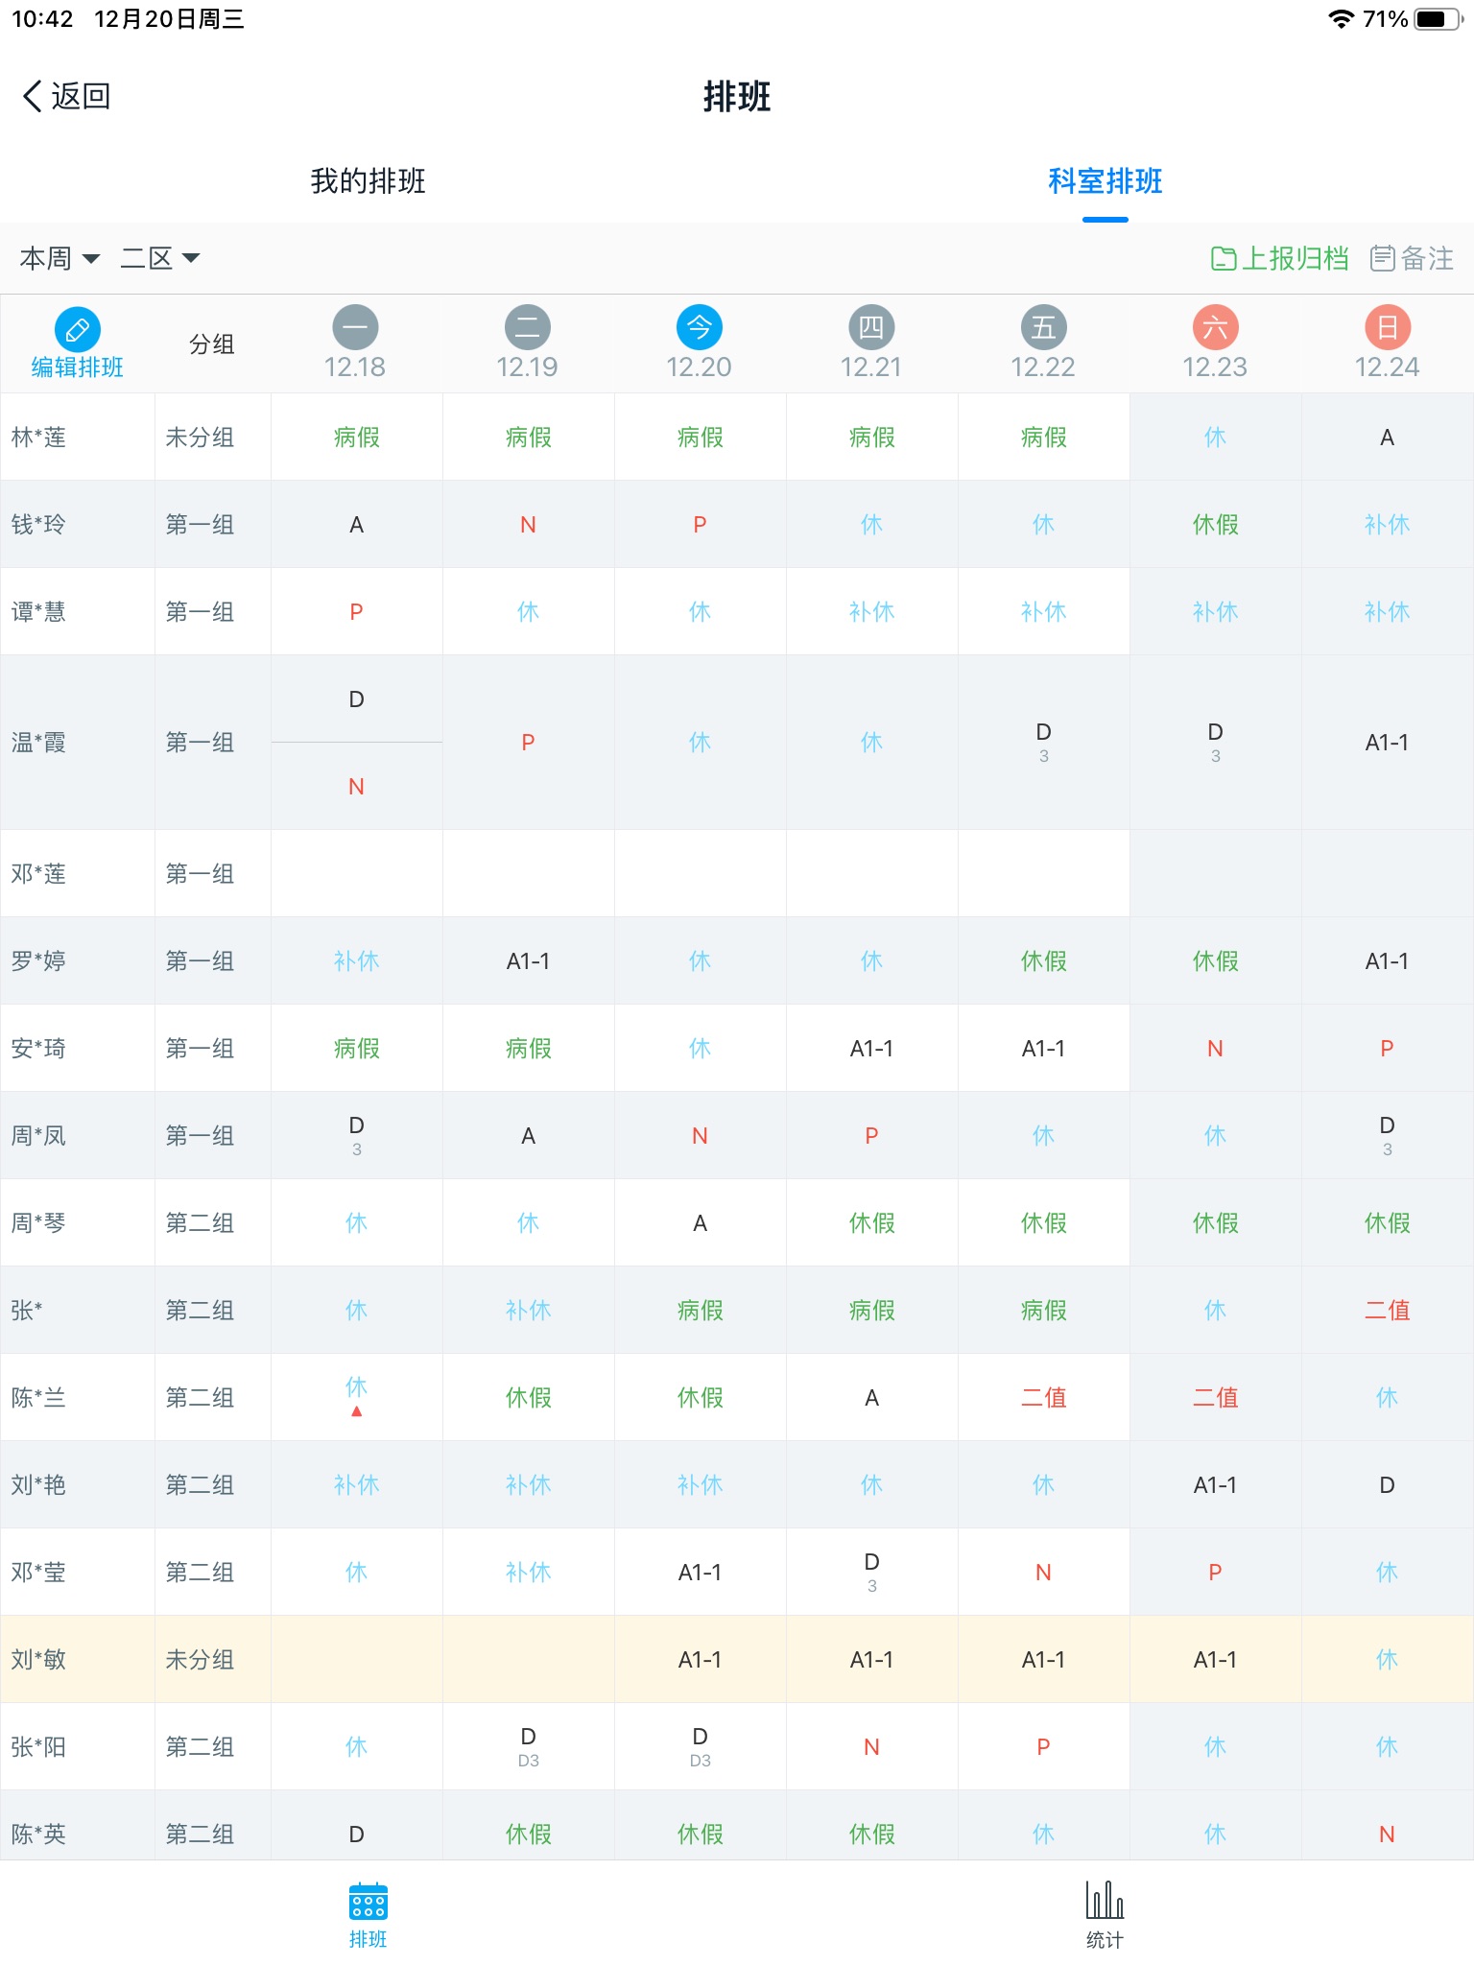Open 刘*艳's D shift on 12.24
Viewport: 1474px width, 1965px height.
click(x=1388, y=1485)
